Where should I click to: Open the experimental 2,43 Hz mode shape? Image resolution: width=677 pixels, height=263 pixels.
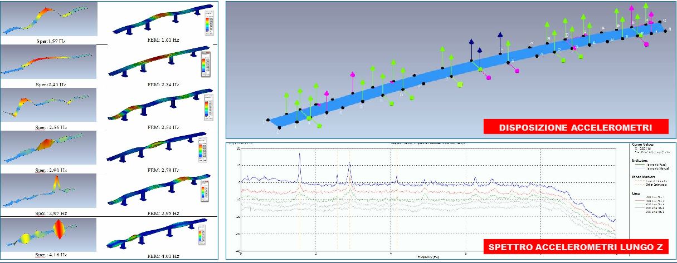(x=49, y=62)
